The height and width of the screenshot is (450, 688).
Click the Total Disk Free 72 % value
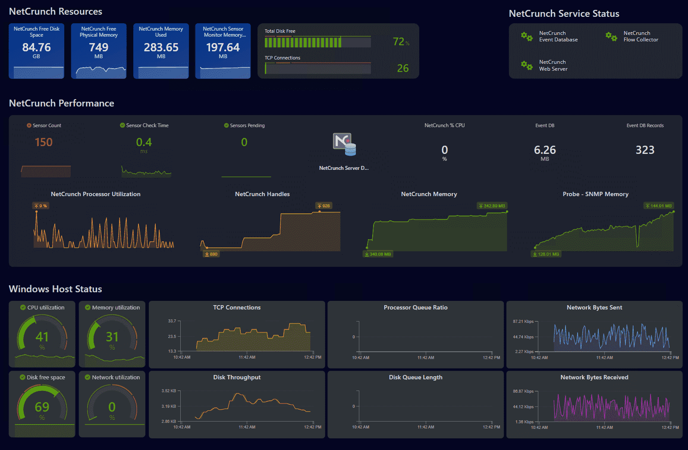401,42
